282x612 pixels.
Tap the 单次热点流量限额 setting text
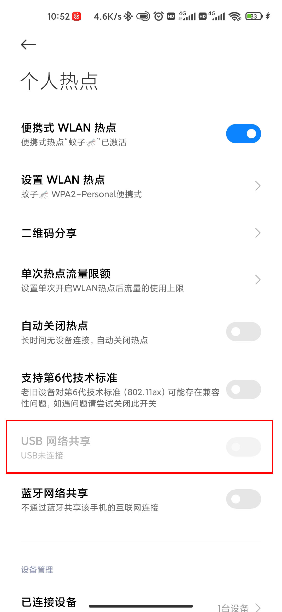point(66,274)
